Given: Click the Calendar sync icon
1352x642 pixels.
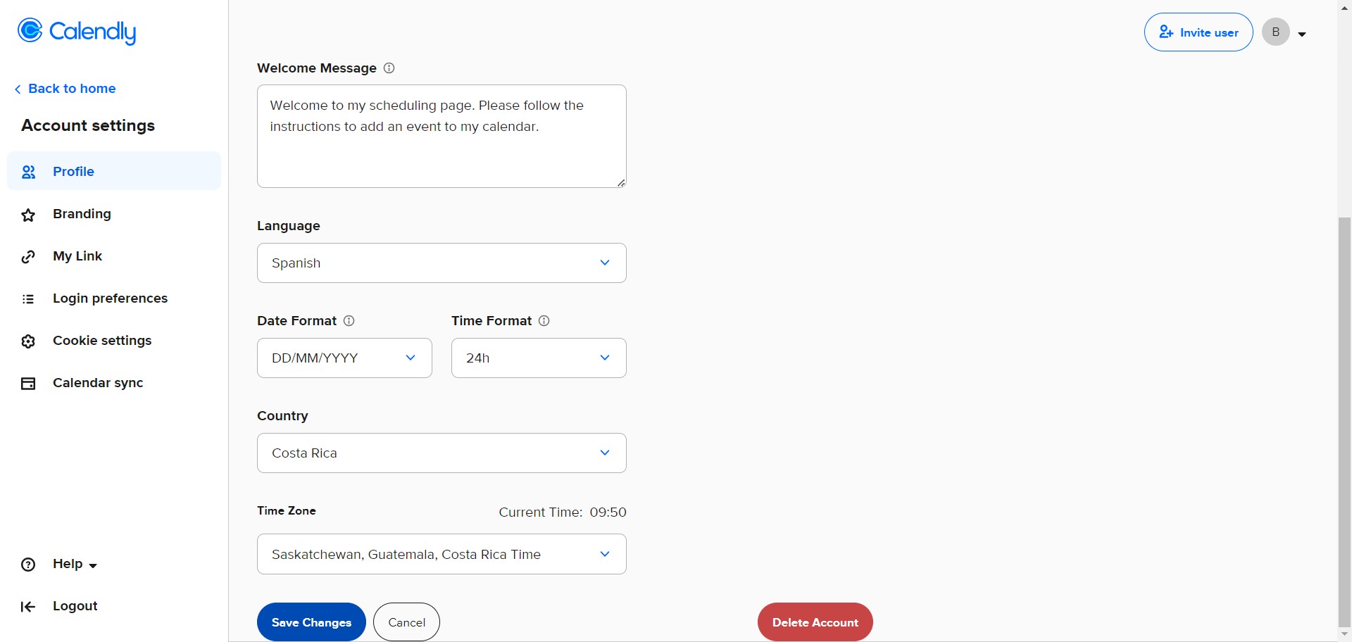Looking at the screenshot, I should coord(28,383).
